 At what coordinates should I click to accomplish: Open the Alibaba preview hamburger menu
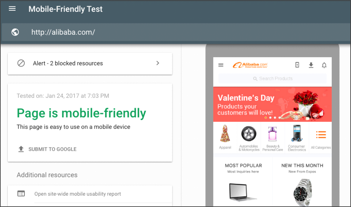221,65
